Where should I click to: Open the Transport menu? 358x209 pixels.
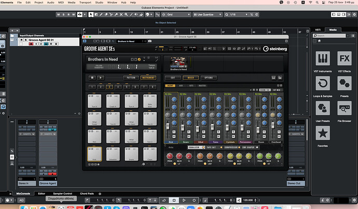85,3
